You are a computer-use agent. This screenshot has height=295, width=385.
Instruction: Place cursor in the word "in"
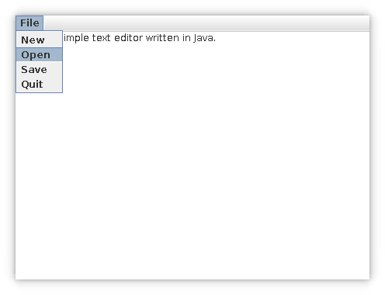(x=186, y=38)
